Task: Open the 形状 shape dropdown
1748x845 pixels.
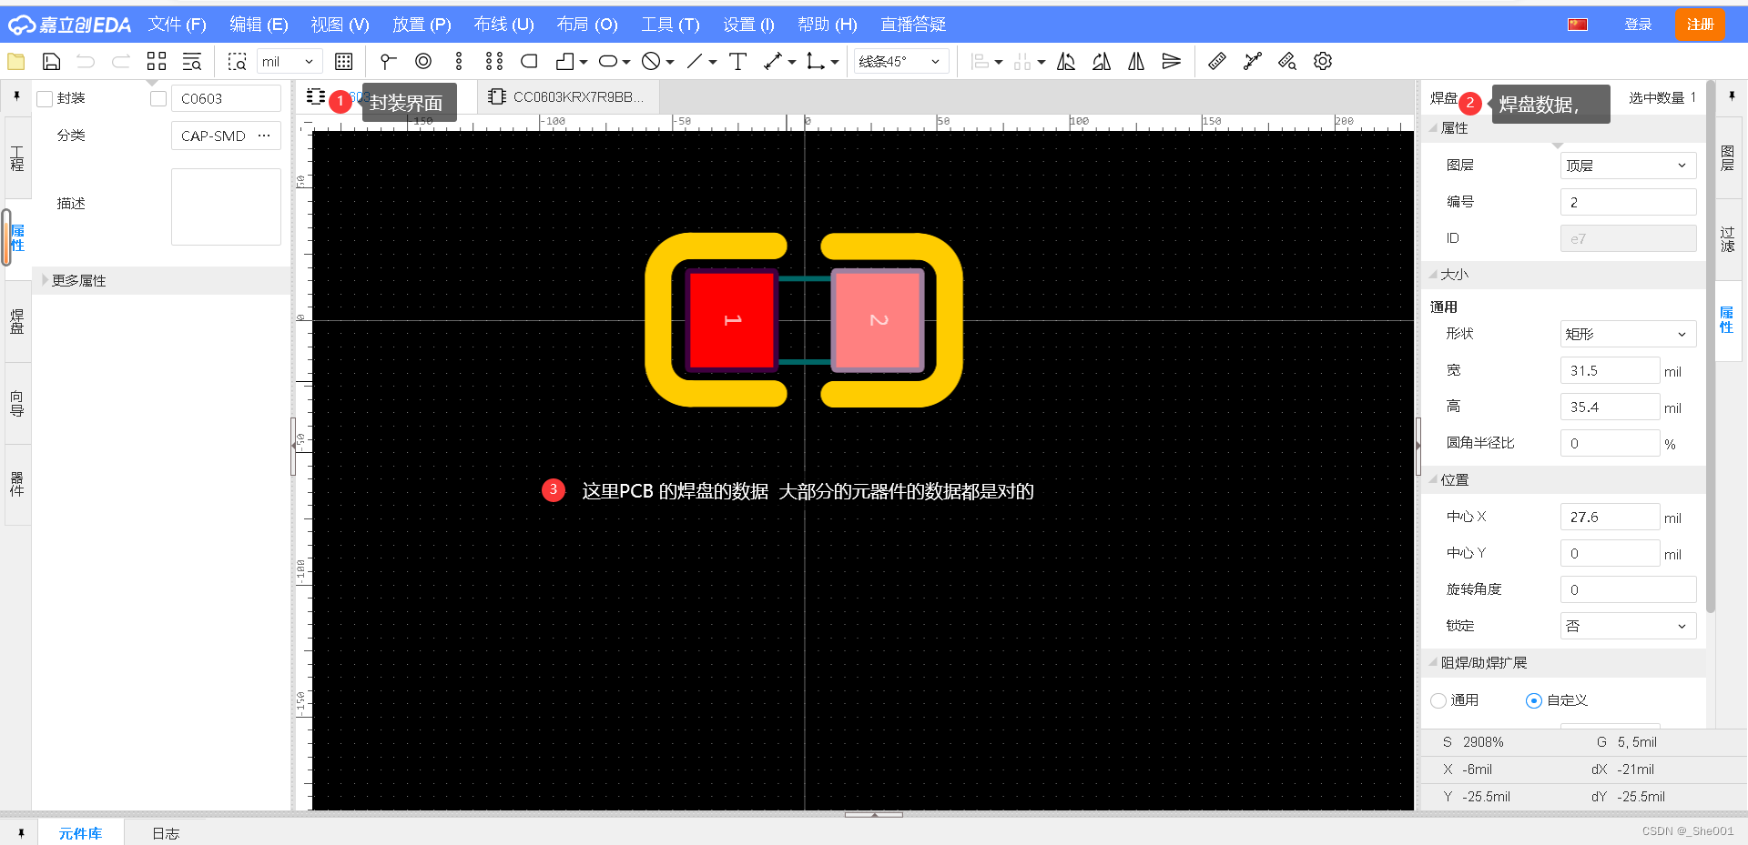Action: coord(1627,334)
